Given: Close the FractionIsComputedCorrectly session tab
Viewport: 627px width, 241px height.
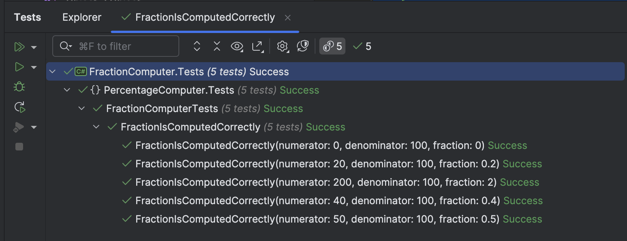Looking at the screenshot, I should (288, 18).
